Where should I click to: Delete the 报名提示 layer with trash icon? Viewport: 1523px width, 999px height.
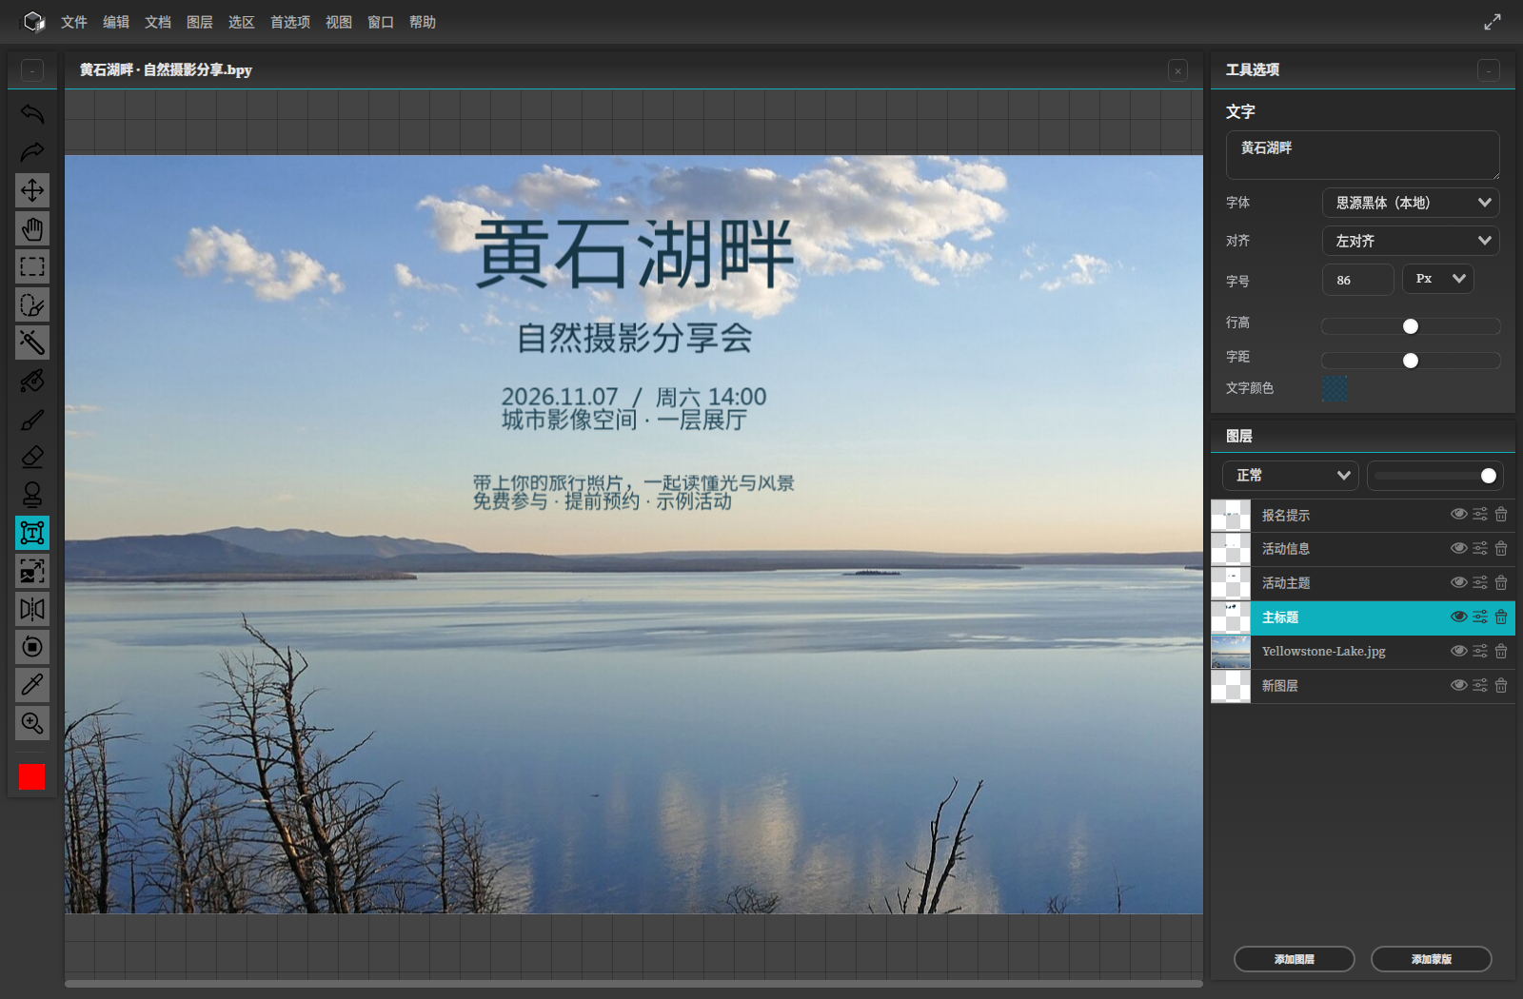(1501, 514)
